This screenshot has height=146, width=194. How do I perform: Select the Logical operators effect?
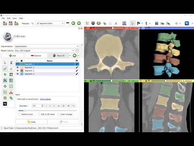(11, 98)
